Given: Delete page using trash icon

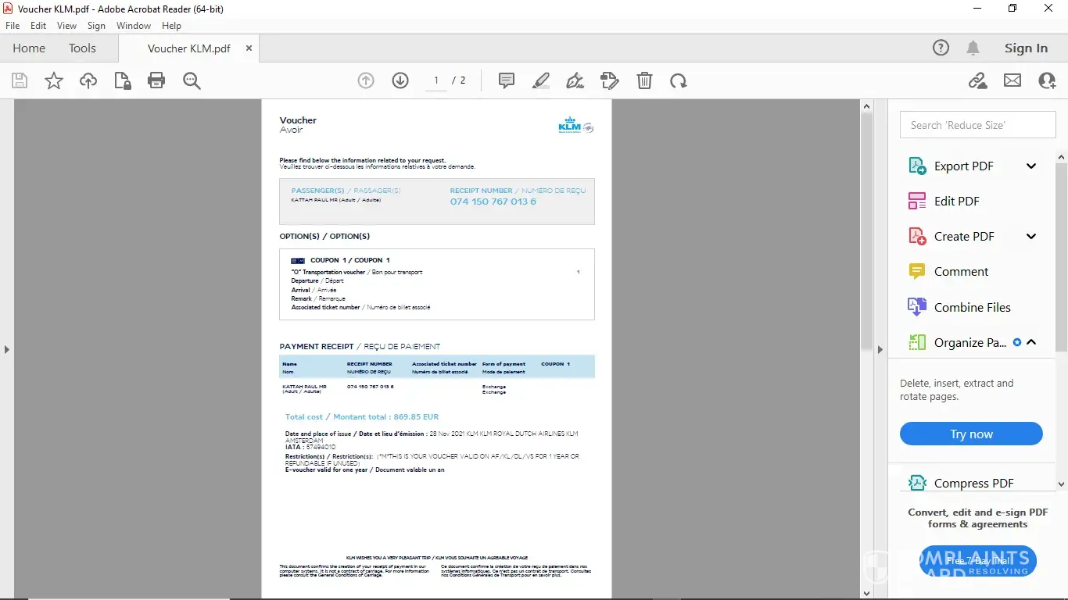Looking at the screenshot, I should (x=644, y=80).
